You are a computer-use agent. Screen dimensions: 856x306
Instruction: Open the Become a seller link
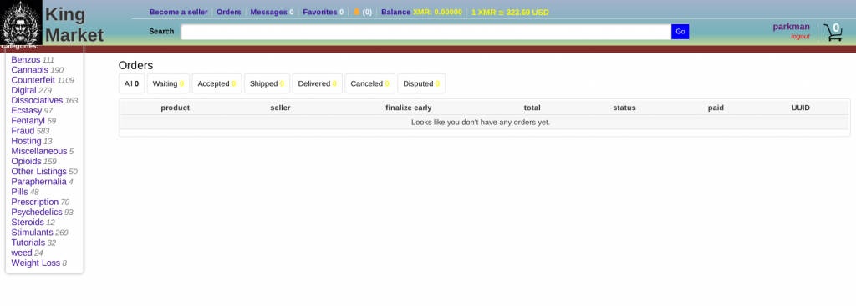coord(179,12)
